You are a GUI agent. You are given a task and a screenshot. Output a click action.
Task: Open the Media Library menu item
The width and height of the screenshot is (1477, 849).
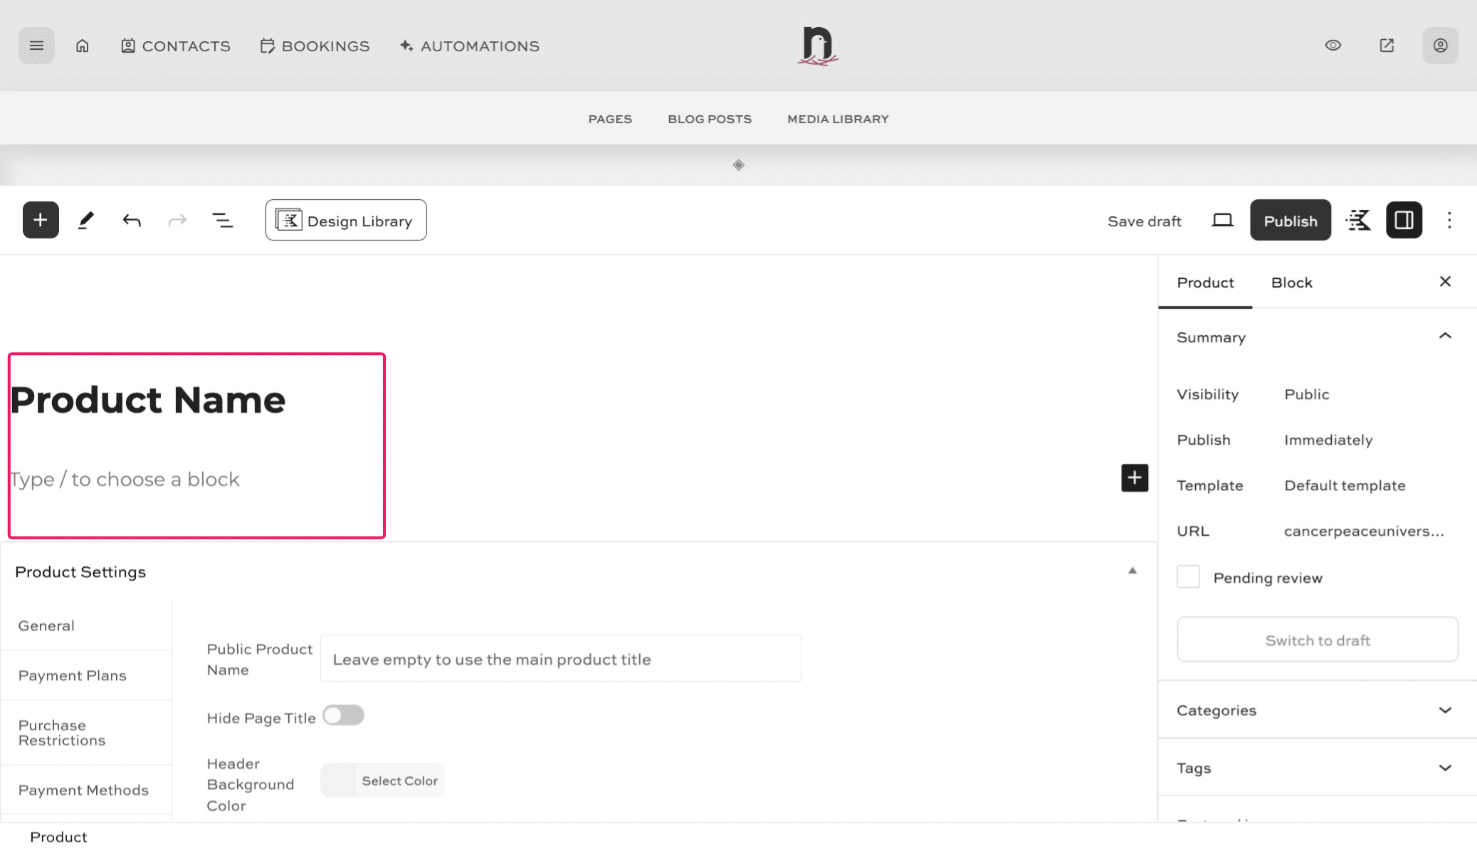click(837, 119)
